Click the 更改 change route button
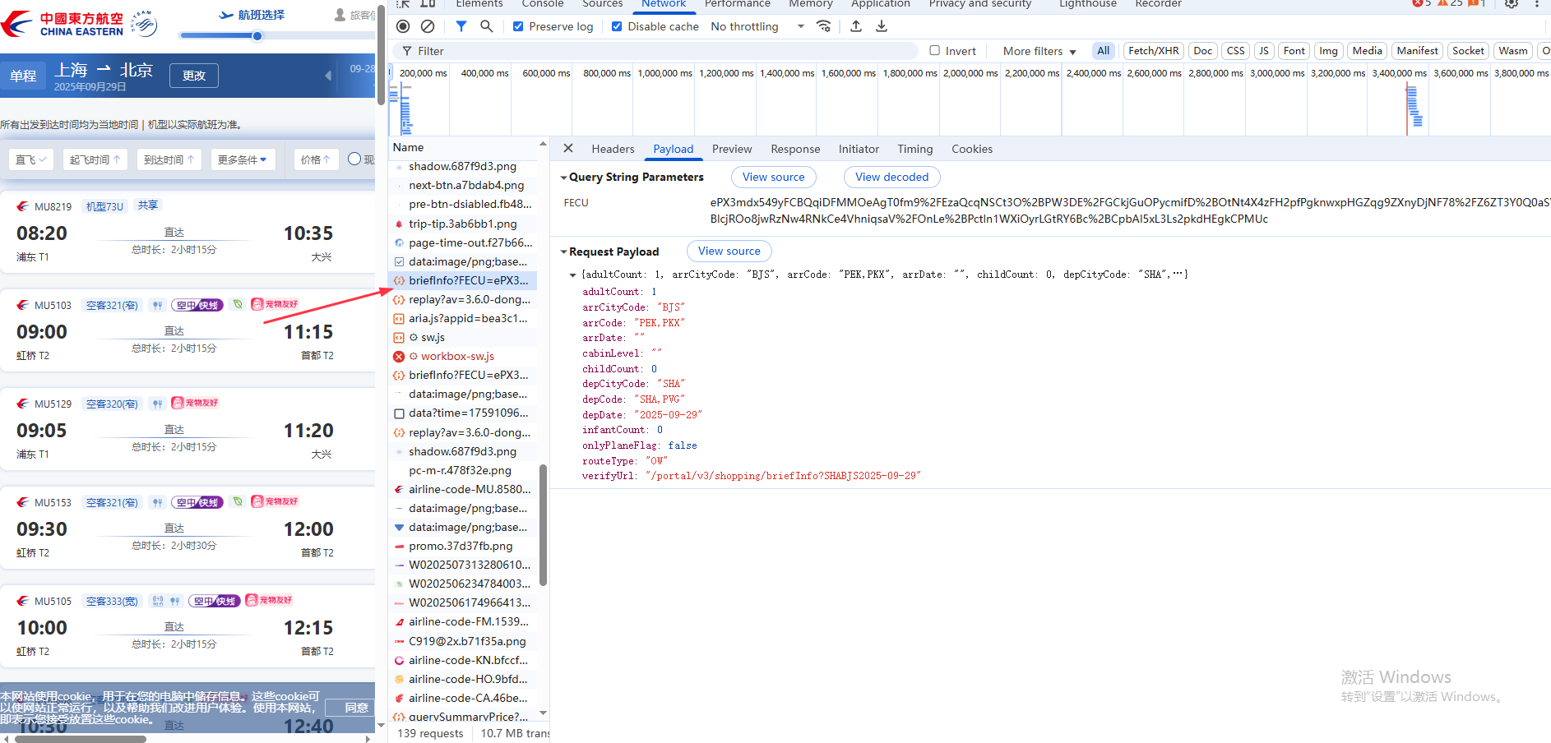The width and height of the screenshot is (1551, 743). (194, 76)
